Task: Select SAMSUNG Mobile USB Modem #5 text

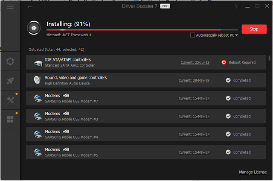Action: [71, 155]
